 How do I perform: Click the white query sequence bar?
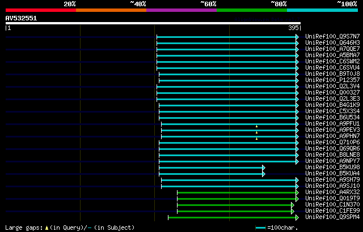point(153,23)
